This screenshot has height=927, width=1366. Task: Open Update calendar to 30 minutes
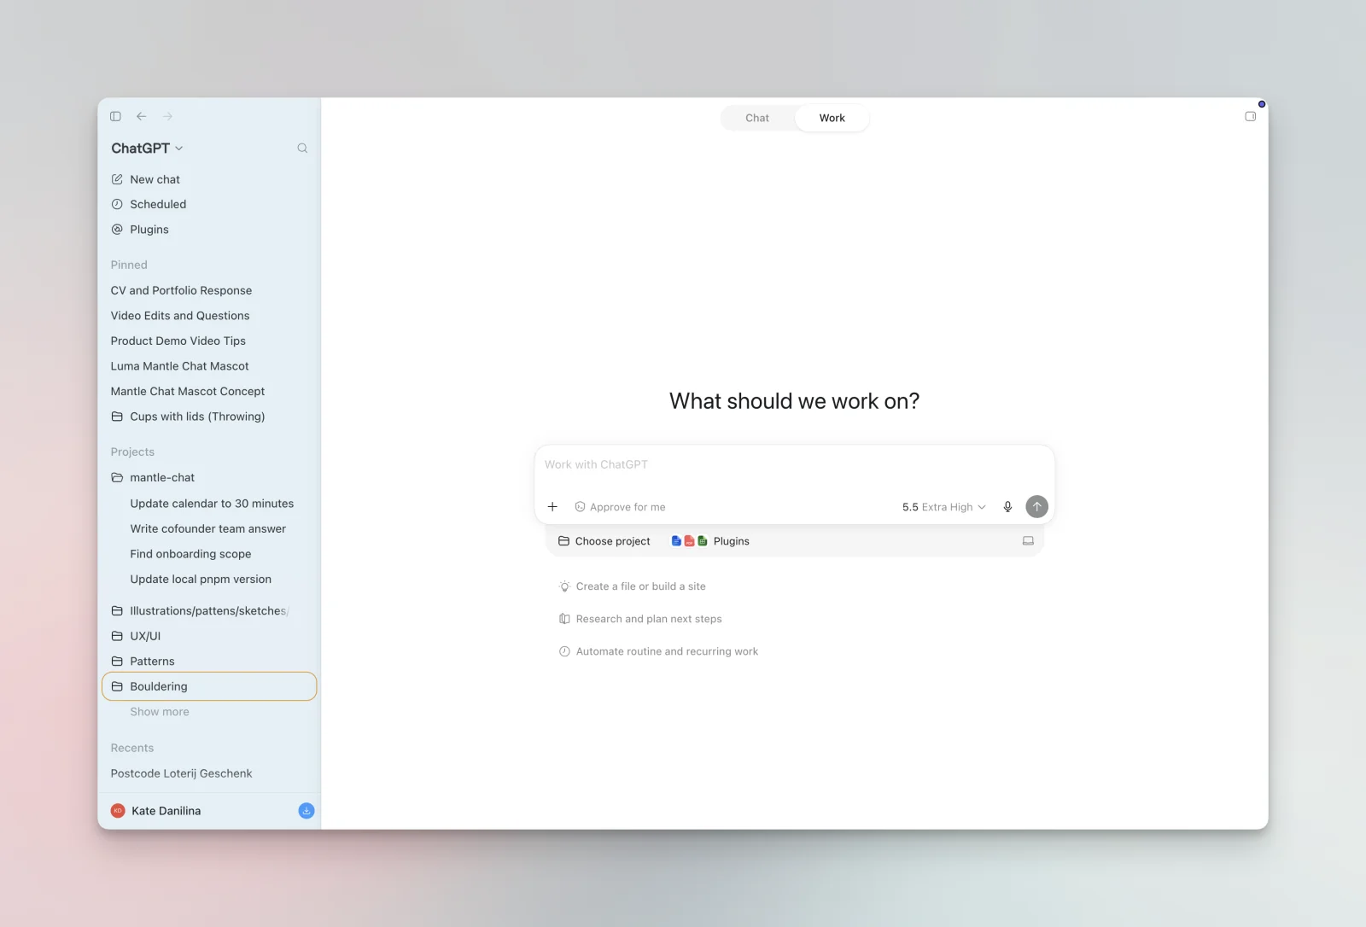[209, 504]
